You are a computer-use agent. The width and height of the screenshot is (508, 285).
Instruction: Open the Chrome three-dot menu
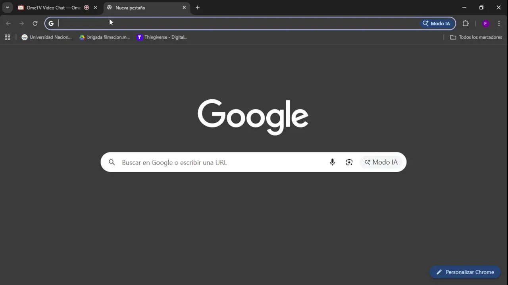coord(499,23)
